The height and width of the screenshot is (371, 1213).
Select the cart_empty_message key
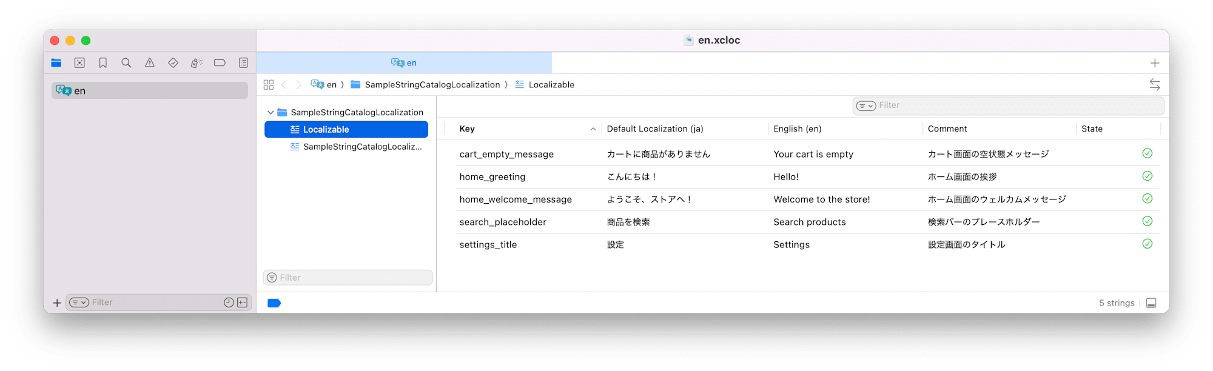pos(506,155)
